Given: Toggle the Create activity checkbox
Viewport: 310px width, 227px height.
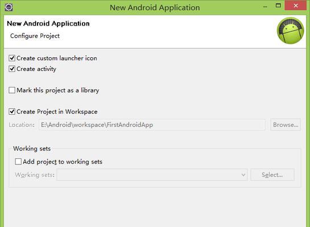Looking at the screenshot, I should pos(12,69).
